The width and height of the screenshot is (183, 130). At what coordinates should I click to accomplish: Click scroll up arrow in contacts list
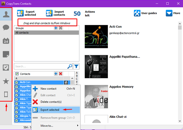(x=72, y=78)
